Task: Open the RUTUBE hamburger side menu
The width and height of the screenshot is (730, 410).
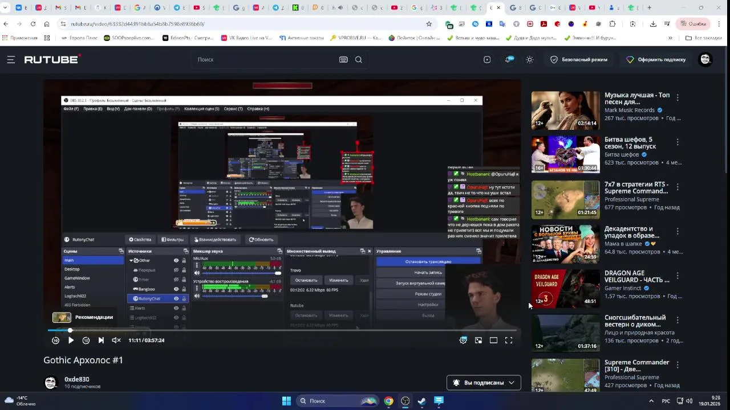Action: click(11, 59)
